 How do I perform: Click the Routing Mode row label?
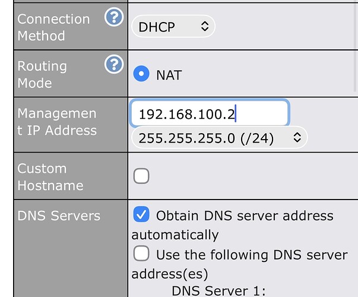[42, 74]
